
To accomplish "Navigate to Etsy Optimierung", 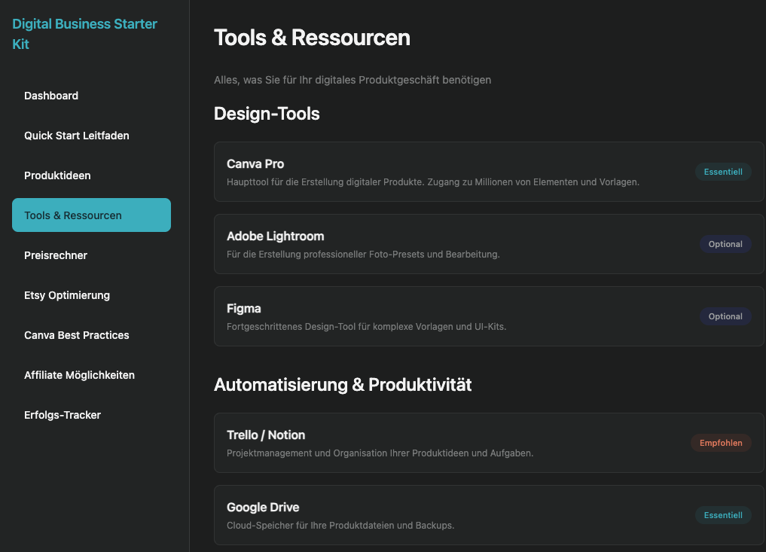I will click(x=67, y=295).
